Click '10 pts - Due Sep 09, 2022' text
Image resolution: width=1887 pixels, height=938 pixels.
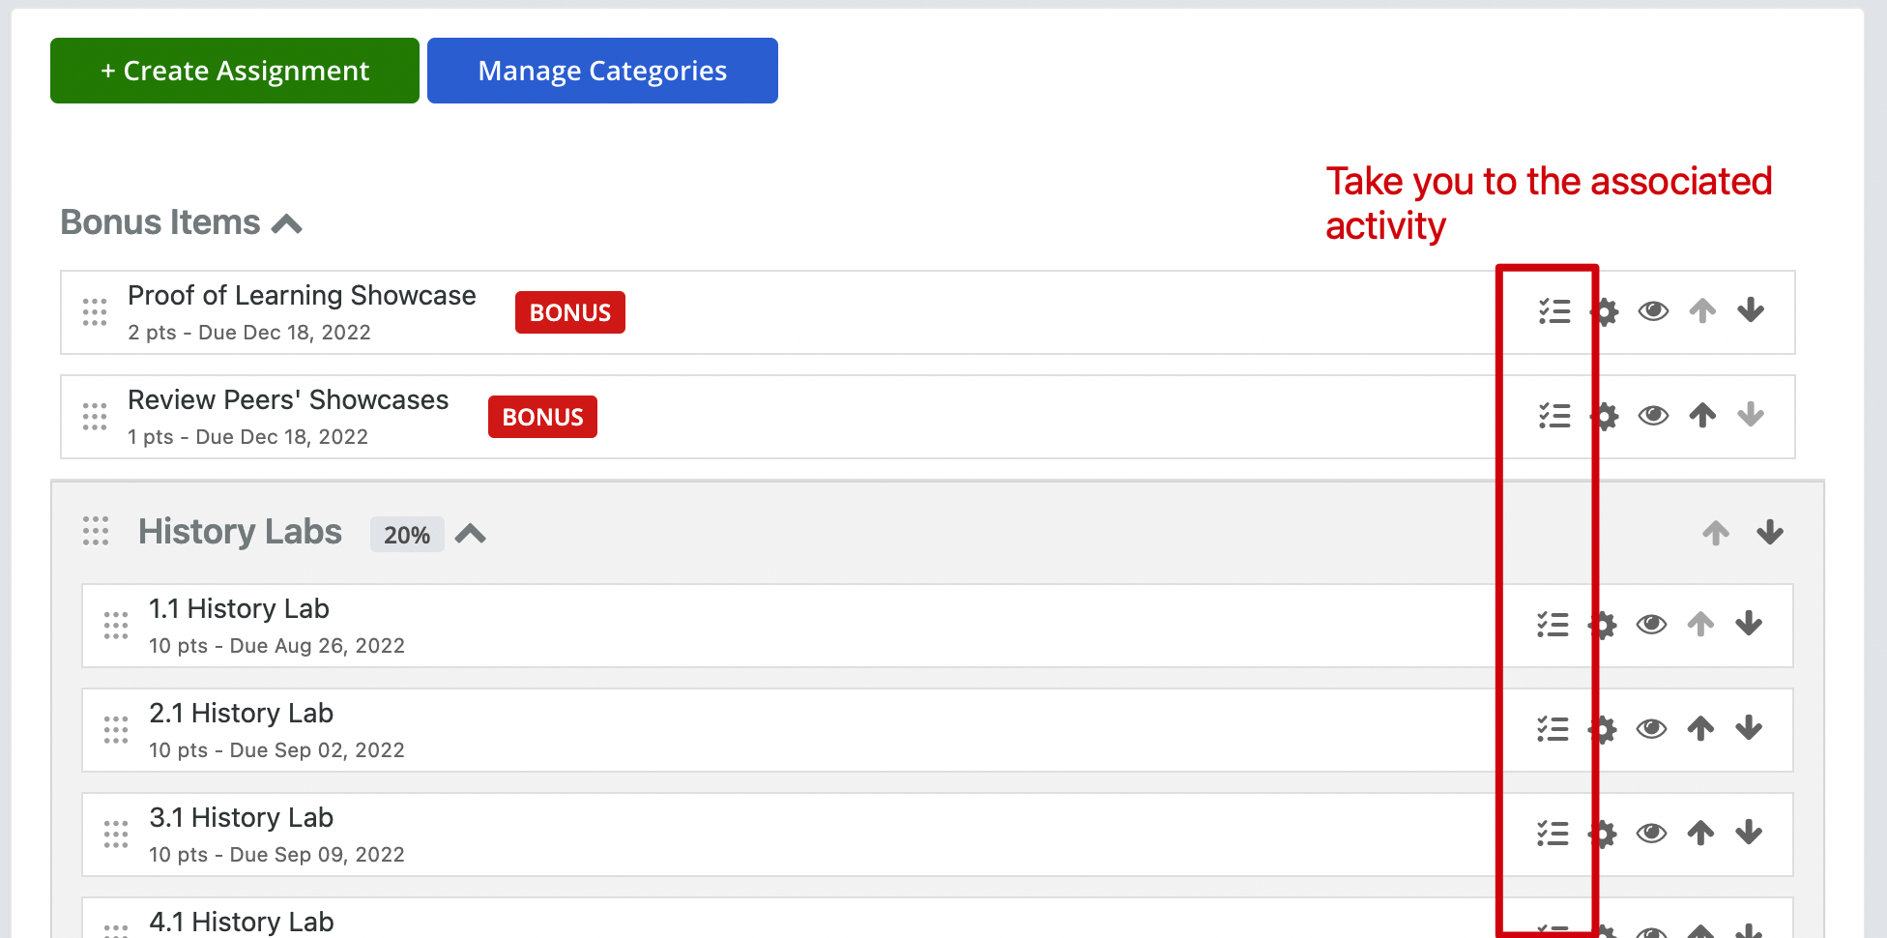click(x=276, y=855)
